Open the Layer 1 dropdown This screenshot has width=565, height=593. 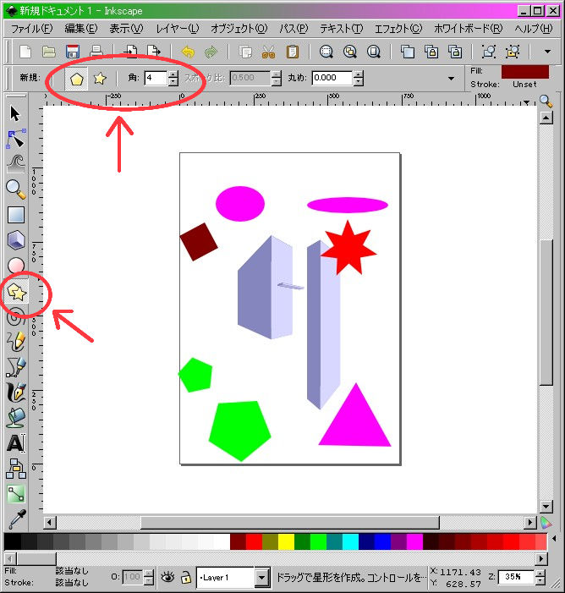coord(261,578)
